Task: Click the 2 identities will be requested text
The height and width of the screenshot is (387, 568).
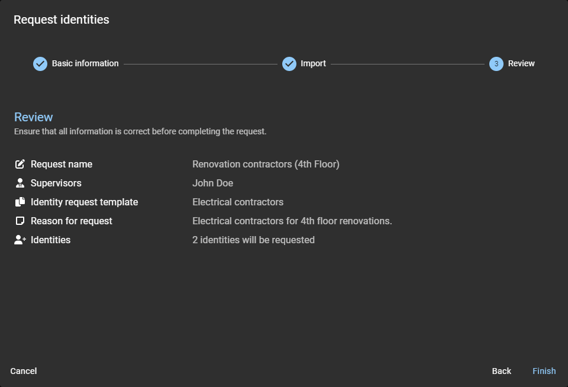Action: (253, 240)
